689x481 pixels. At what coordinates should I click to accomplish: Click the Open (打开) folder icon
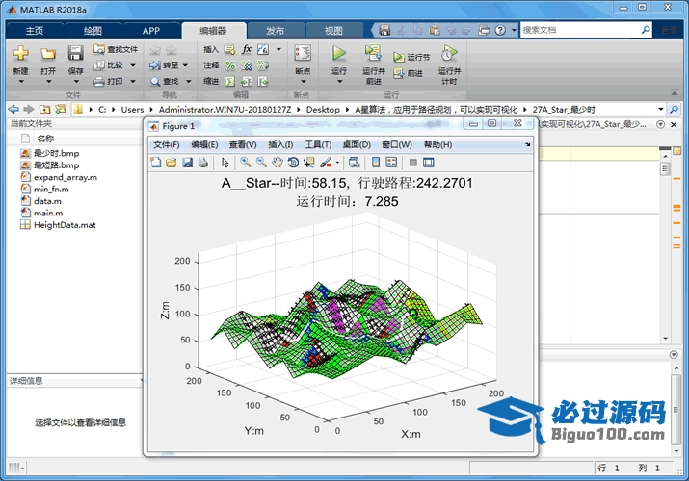48,54
